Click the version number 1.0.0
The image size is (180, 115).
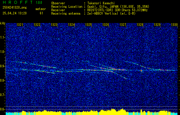39,3
